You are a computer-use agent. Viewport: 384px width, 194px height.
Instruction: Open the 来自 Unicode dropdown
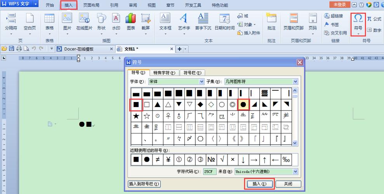click(x=295, y=171)
